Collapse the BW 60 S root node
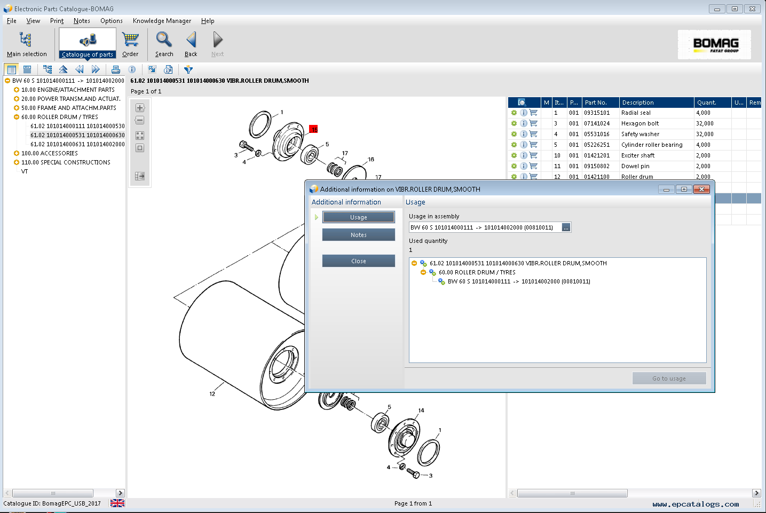The image size is (766, 513). (7, 81)
